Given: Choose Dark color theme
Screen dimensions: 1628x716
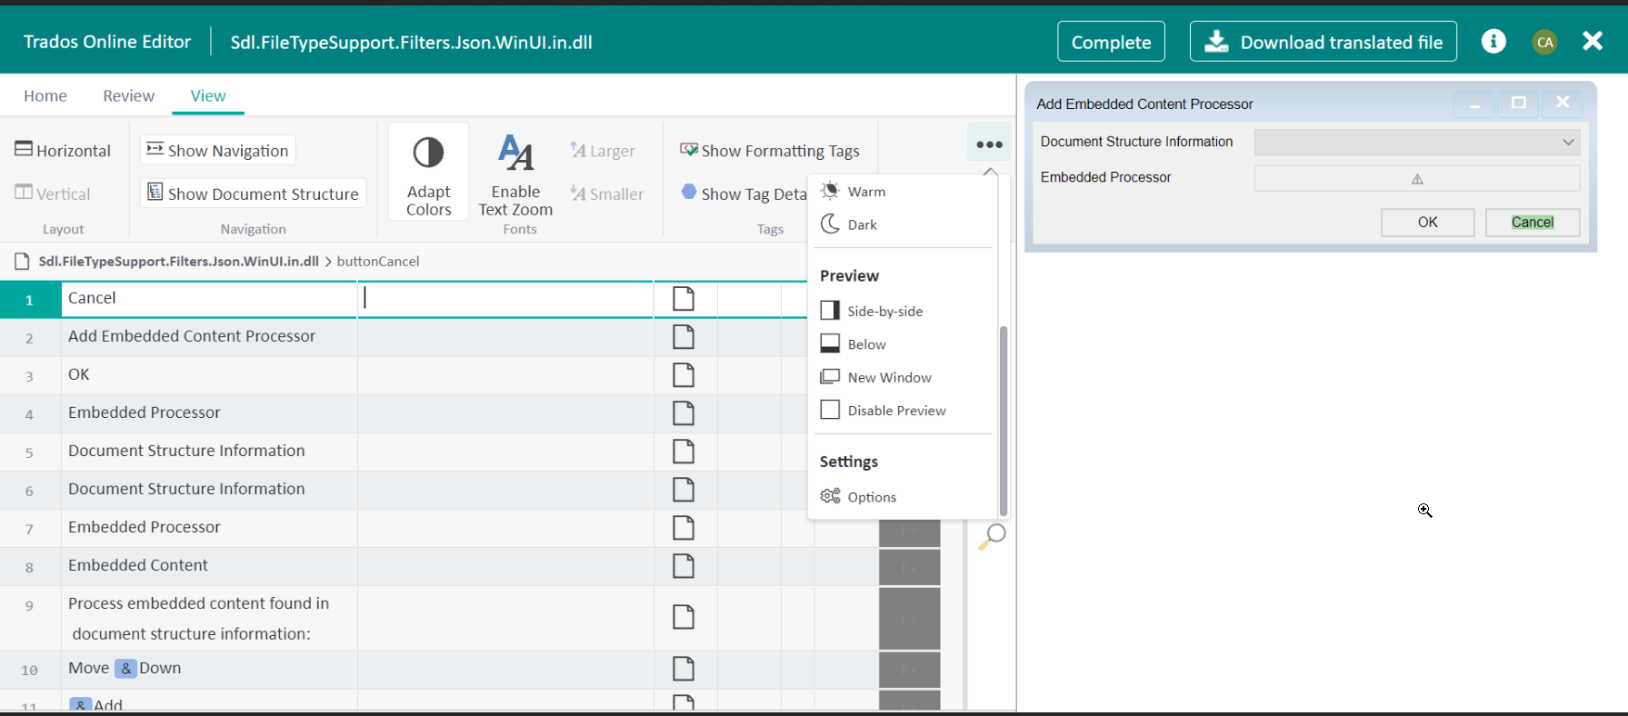Looking at the screenshot, I should point(849,224).
